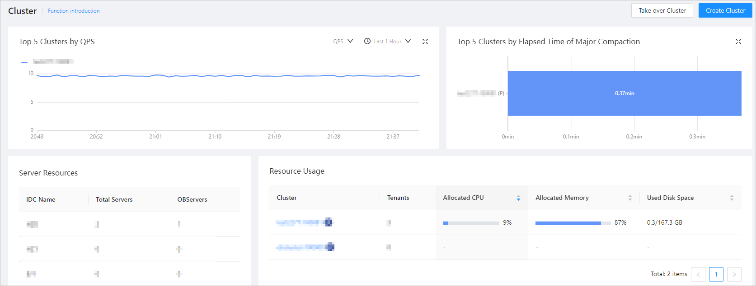Toggle the cluster series in the QPS legend

(47, 61)
